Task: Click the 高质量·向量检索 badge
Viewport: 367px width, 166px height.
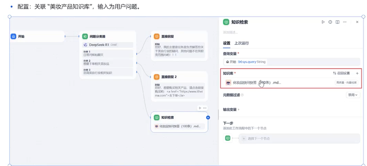Action: click(346, 82)
